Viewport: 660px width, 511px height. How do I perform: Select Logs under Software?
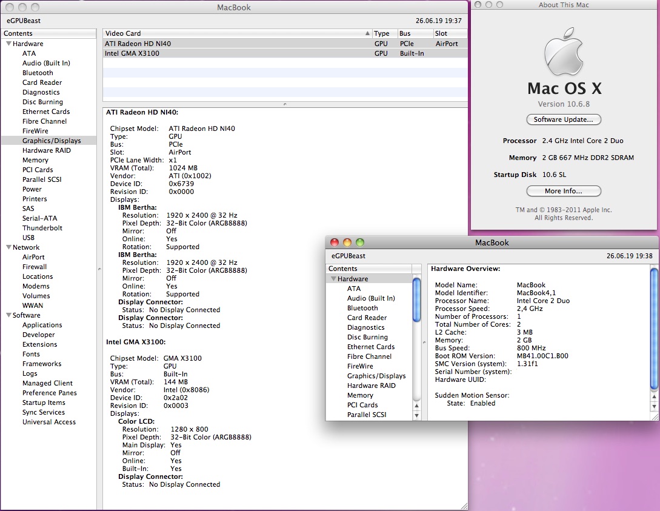pos(30,373)
